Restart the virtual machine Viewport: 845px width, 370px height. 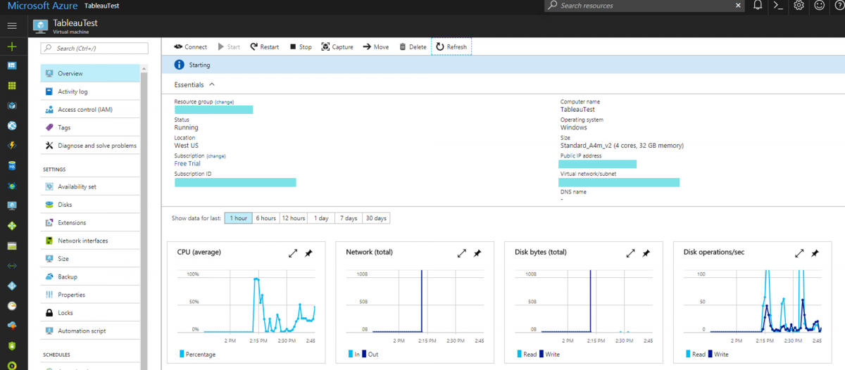264,47
